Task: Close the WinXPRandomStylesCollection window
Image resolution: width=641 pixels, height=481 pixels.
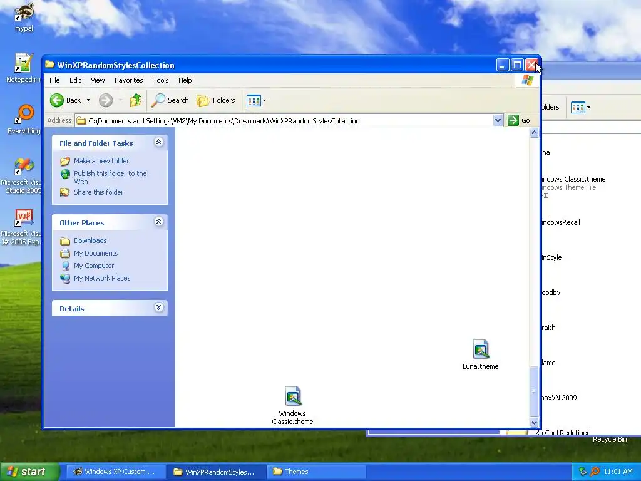Action: tap(531, 65)
